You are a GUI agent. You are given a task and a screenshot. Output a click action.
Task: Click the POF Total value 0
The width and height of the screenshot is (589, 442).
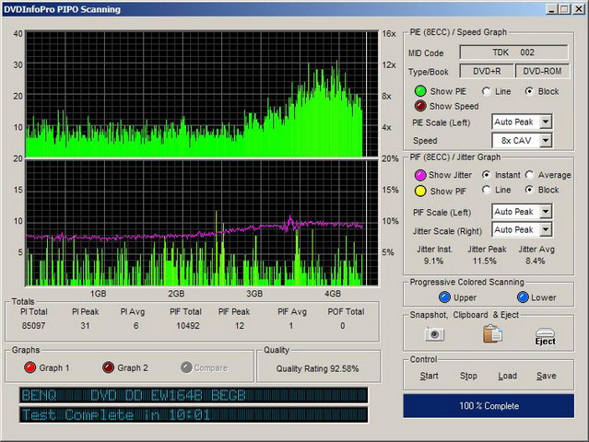coord(343,326)
